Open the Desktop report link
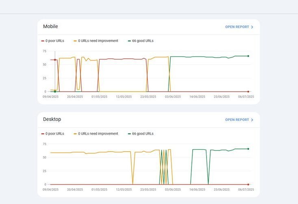 click(x=237, y=120)
